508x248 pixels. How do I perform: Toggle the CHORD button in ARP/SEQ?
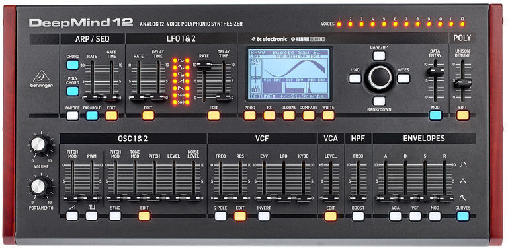pyautogui.click(x=73, y=65)
